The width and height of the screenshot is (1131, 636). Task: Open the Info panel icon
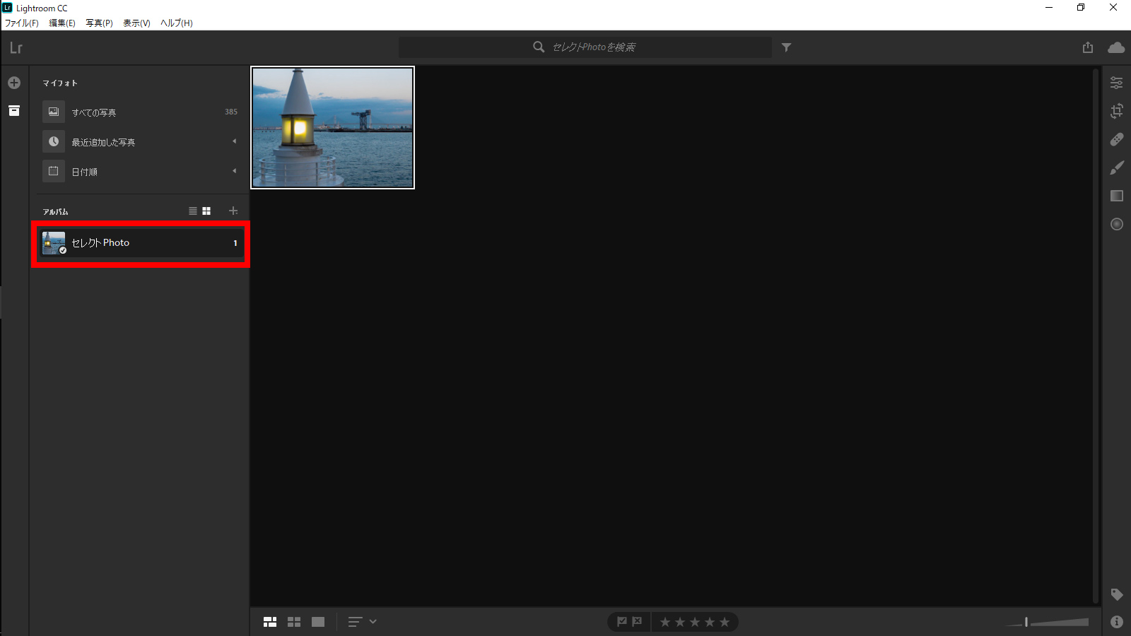(x=1117, y=622)
